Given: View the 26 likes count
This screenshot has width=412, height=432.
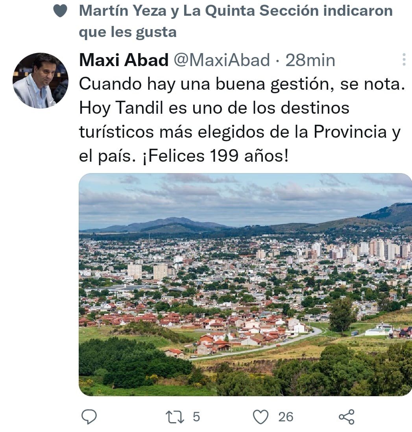Looking at the screenshot, I should pos(286,417).
